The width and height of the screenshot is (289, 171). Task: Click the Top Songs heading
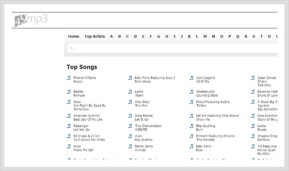click(82, 67)
